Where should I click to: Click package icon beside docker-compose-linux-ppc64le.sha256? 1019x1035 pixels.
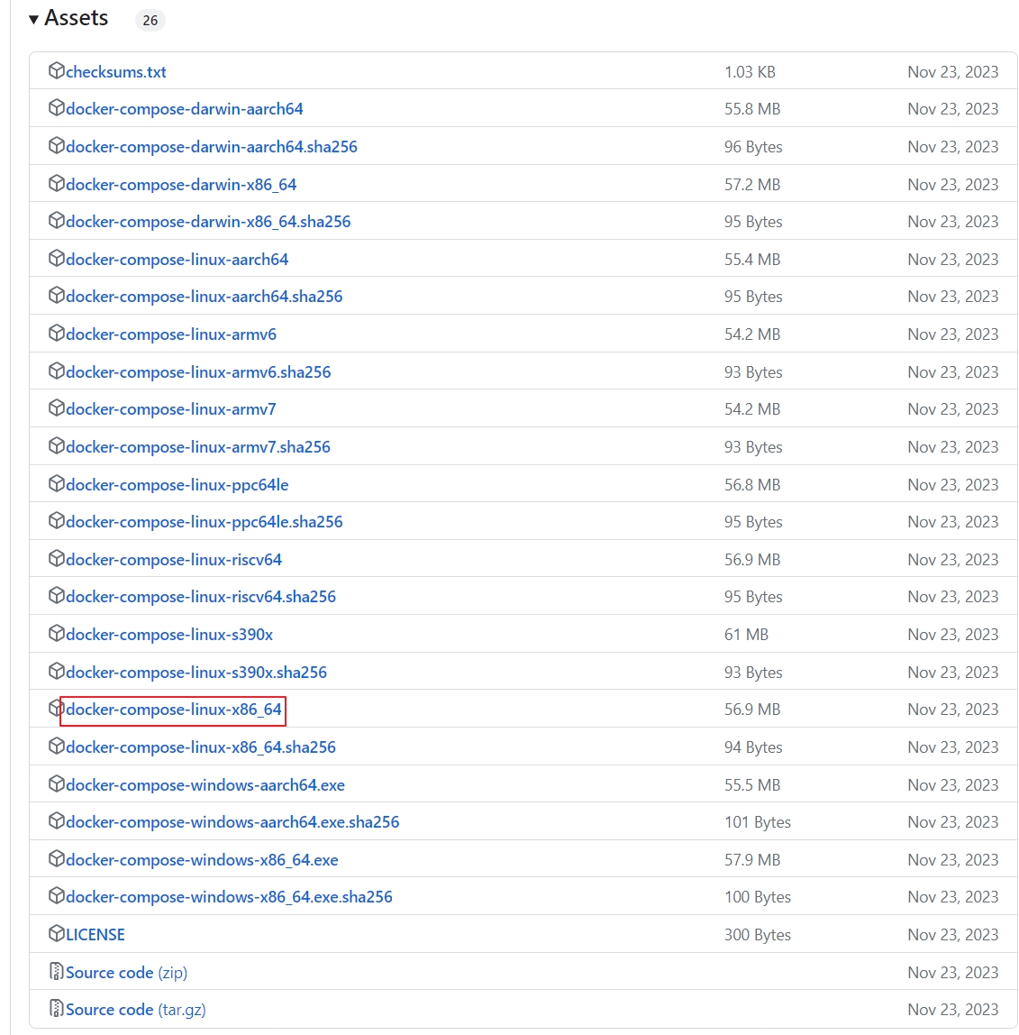tap(56, 520)
